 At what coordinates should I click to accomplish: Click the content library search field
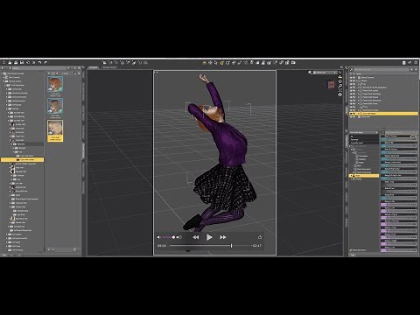click(39, 68)
